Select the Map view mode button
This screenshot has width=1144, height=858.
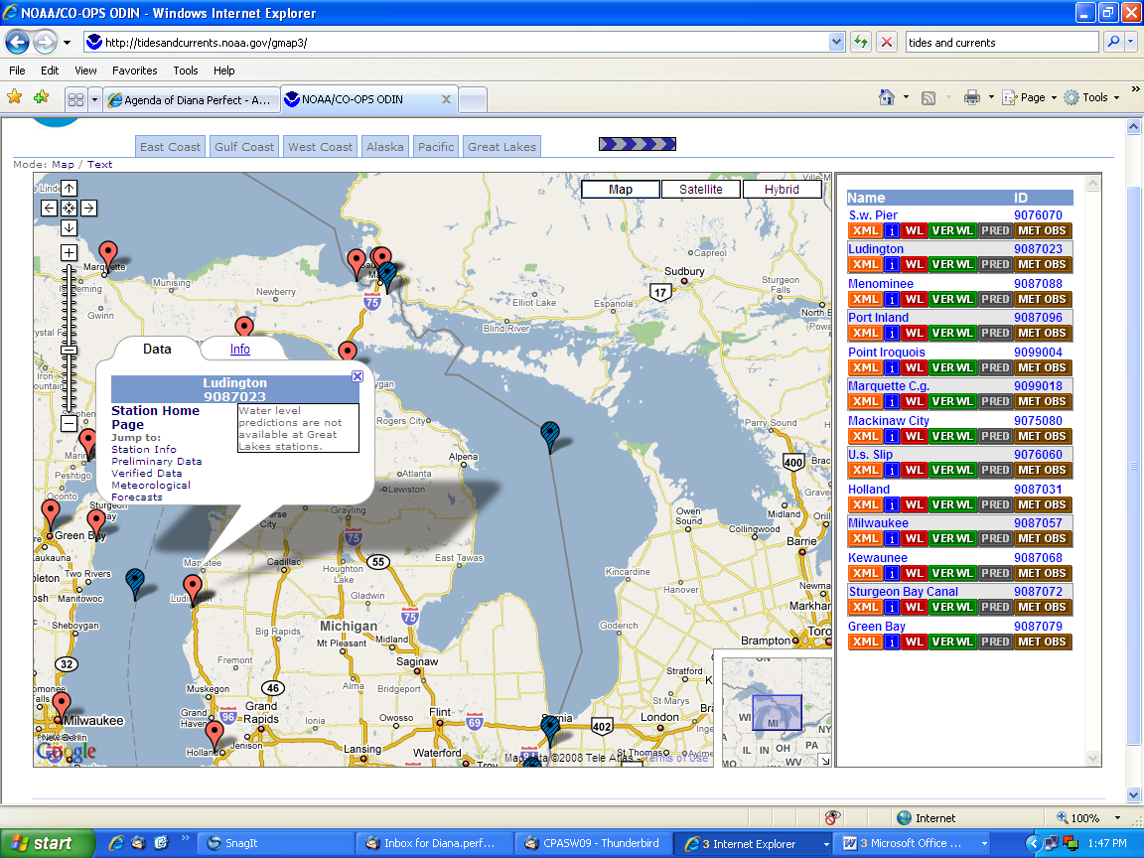coord(621,190)
